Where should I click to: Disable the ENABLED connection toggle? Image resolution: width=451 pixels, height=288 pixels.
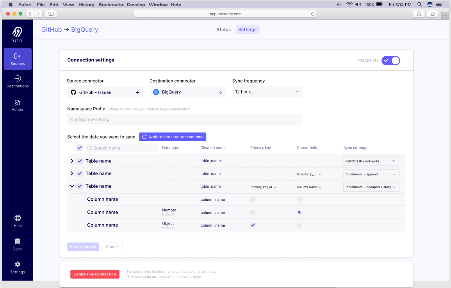390,61
